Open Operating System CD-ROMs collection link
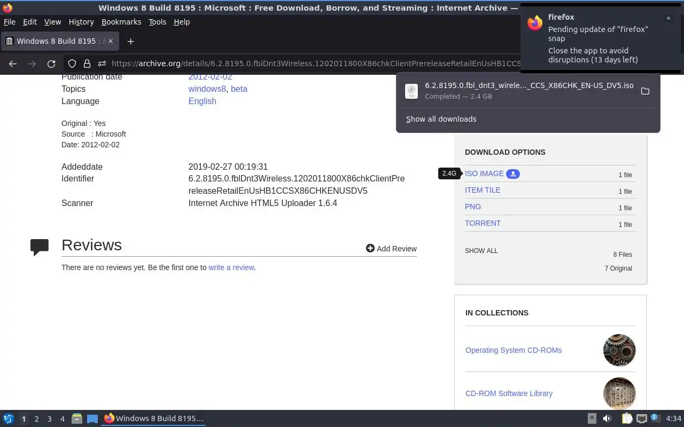Viewport: 684px width, 427px height. coord(514,350)
